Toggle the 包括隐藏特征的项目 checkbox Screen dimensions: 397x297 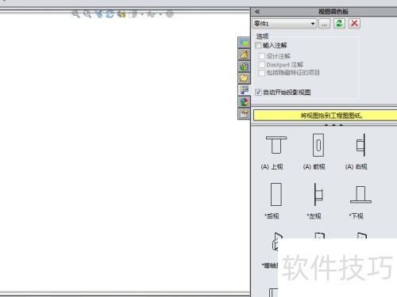261,73
